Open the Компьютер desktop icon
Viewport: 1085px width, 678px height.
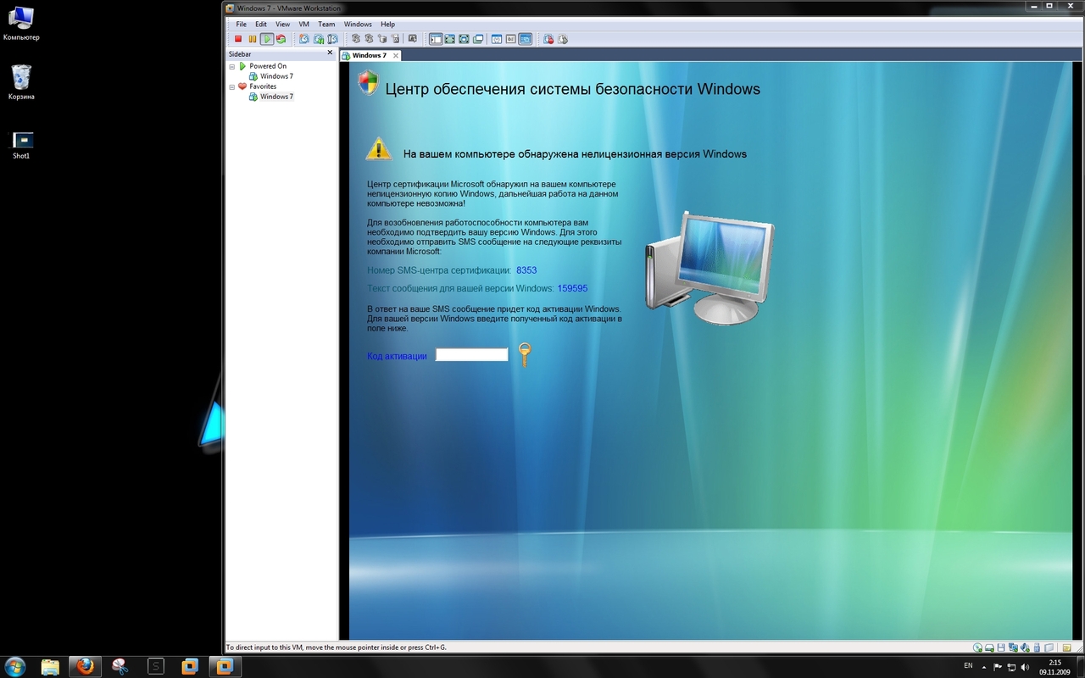[x=21, y=23]
